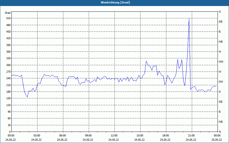Select the 24.05.22 date under 21:00
Image resolution: width=229 pixels, height=143 pixels.
coord(191,140)
